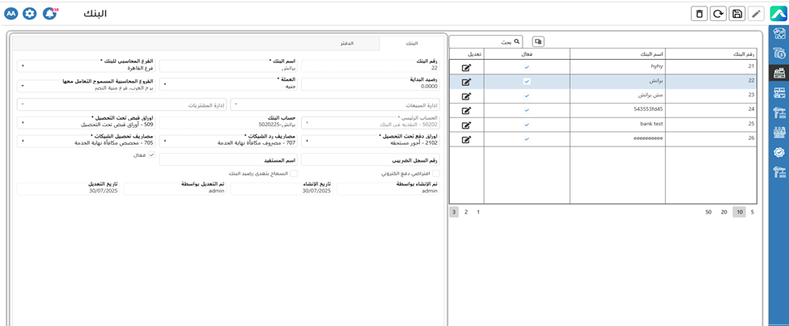
Task: Click the refresh icon in top toolbar
Action: tap(718, 14)
